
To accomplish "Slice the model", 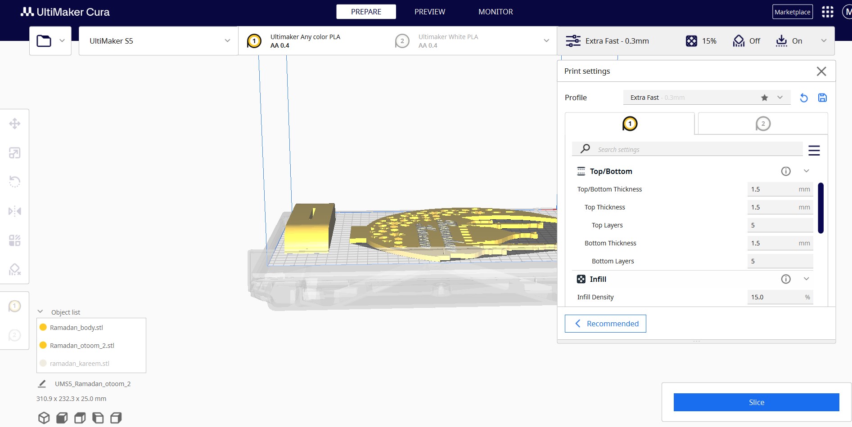I will pyautogui.click(x=756, y=402).
